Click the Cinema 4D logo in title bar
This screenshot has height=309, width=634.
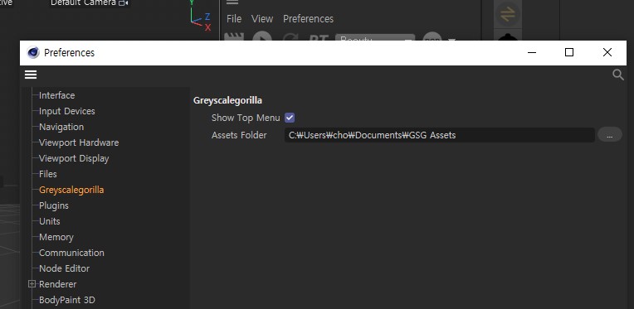[33, 52]
